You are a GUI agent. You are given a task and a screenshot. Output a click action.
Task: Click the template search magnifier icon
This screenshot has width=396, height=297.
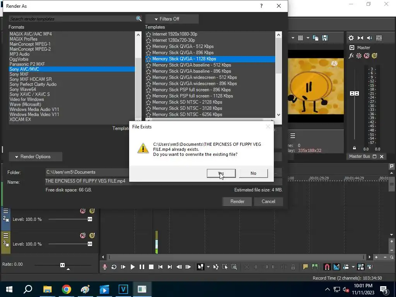[139, 19]
